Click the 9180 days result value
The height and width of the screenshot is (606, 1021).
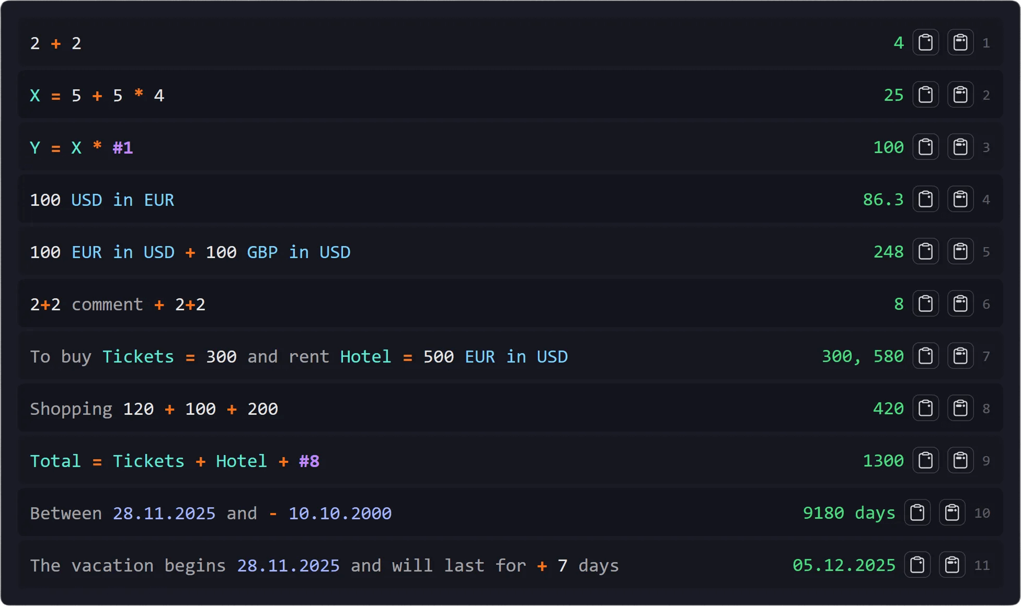point(848,513)
